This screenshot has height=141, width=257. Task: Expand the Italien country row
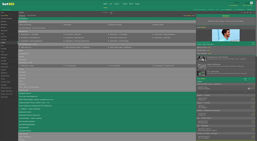coord(107,50)
